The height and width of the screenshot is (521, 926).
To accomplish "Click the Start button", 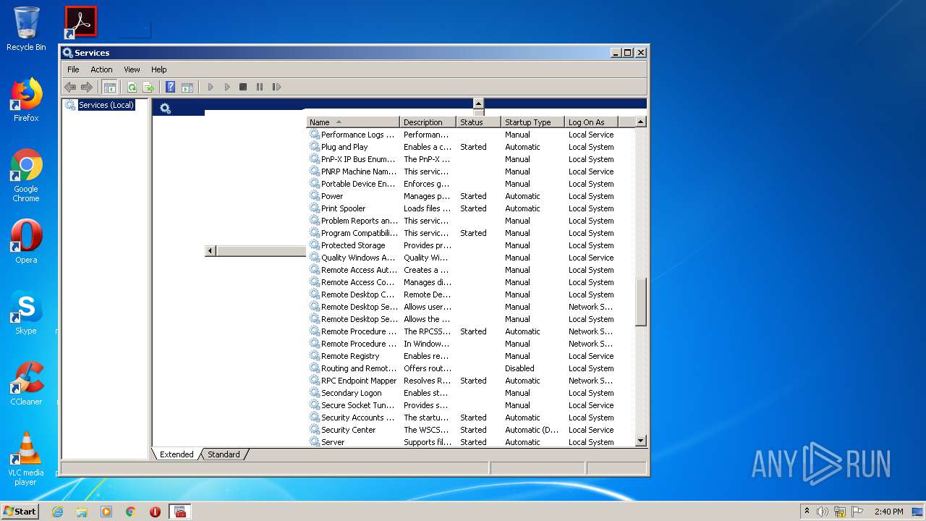I will 20,511.
